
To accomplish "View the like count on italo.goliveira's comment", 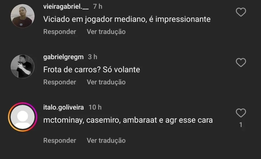I will click(241, 125).
